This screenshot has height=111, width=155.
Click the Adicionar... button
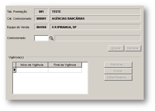118,65
